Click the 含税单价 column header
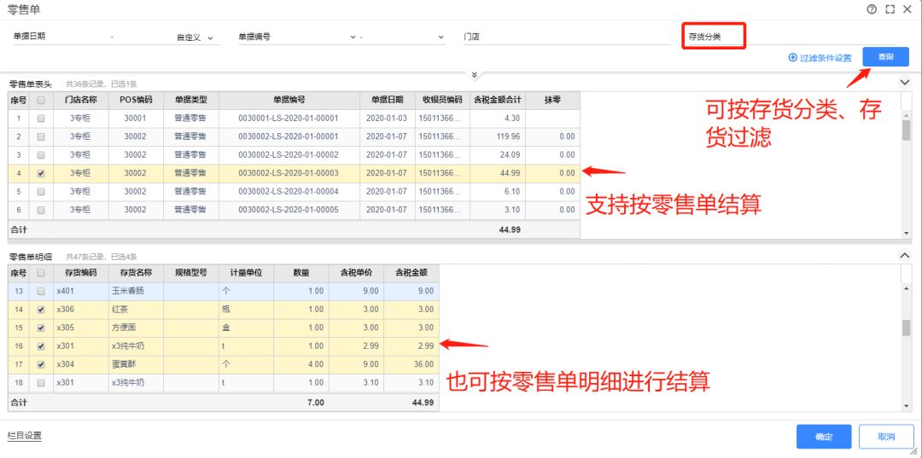The image size is (922, 458). click(x=356, y=273)
